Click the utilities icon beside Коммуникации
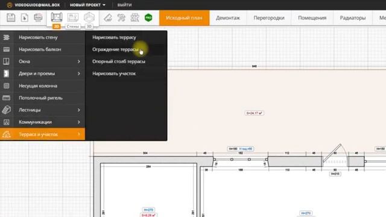The image size is (386, 217). (x=7, y=122)
